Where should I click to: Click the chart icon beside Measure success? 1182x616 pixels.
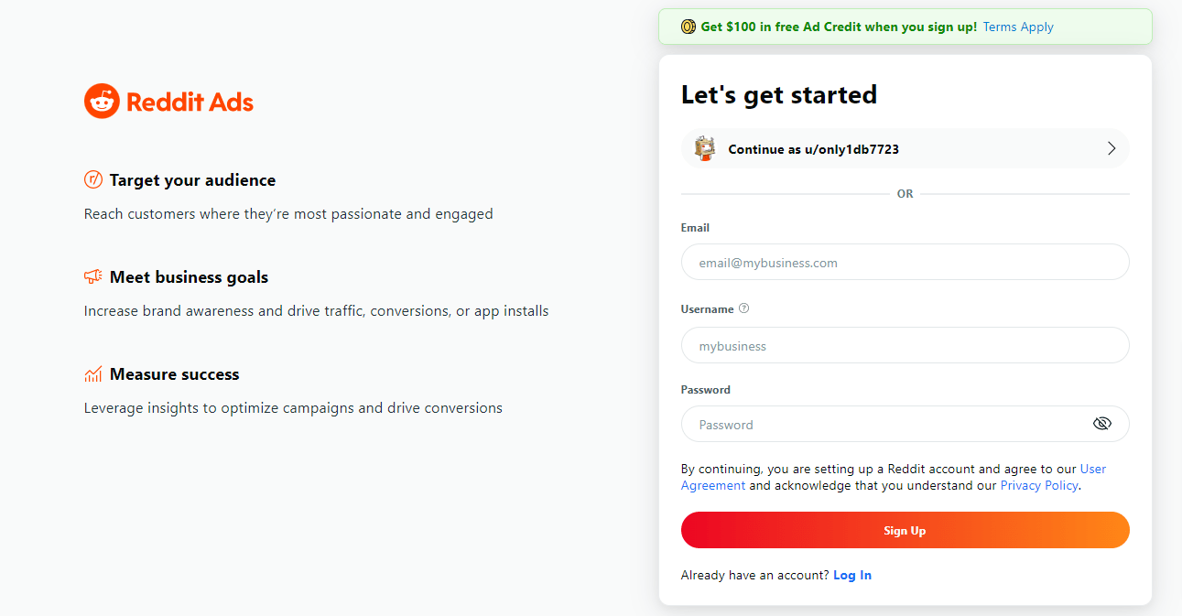(92, 373)
